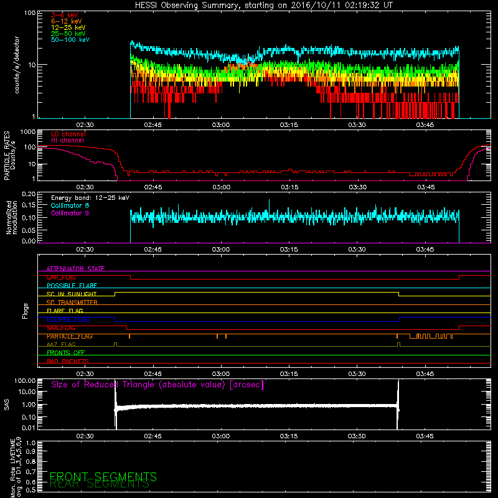
Task: Click the "0.7" tick on livetime axis
Action: click(31, 472)
